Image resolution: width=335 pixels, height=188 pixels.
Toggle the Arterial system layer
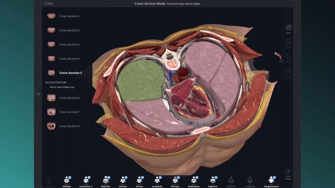[x=123, y=181]
